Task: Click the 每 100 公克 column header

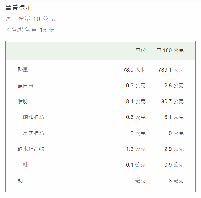Action: 170,50
